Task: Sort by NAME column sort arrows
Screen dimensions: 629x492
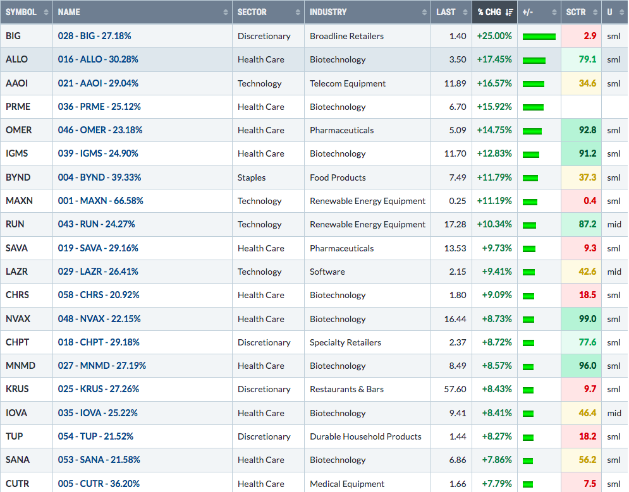Action: pos(226,13)
